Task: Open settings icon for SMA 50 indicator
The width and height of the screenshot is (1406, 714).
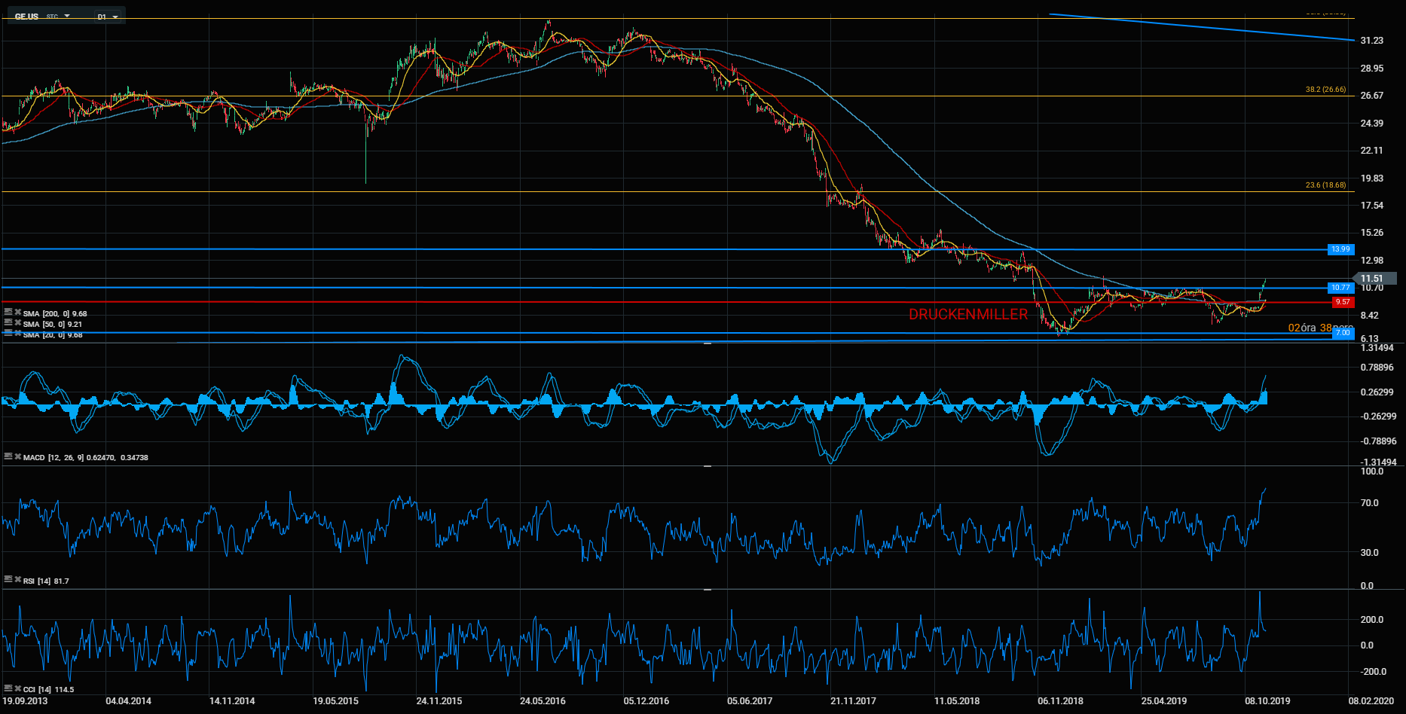Action: [8, 323]
